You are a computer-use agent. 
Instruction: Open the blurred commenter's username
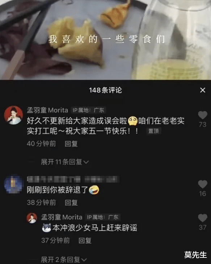[54, 179]
